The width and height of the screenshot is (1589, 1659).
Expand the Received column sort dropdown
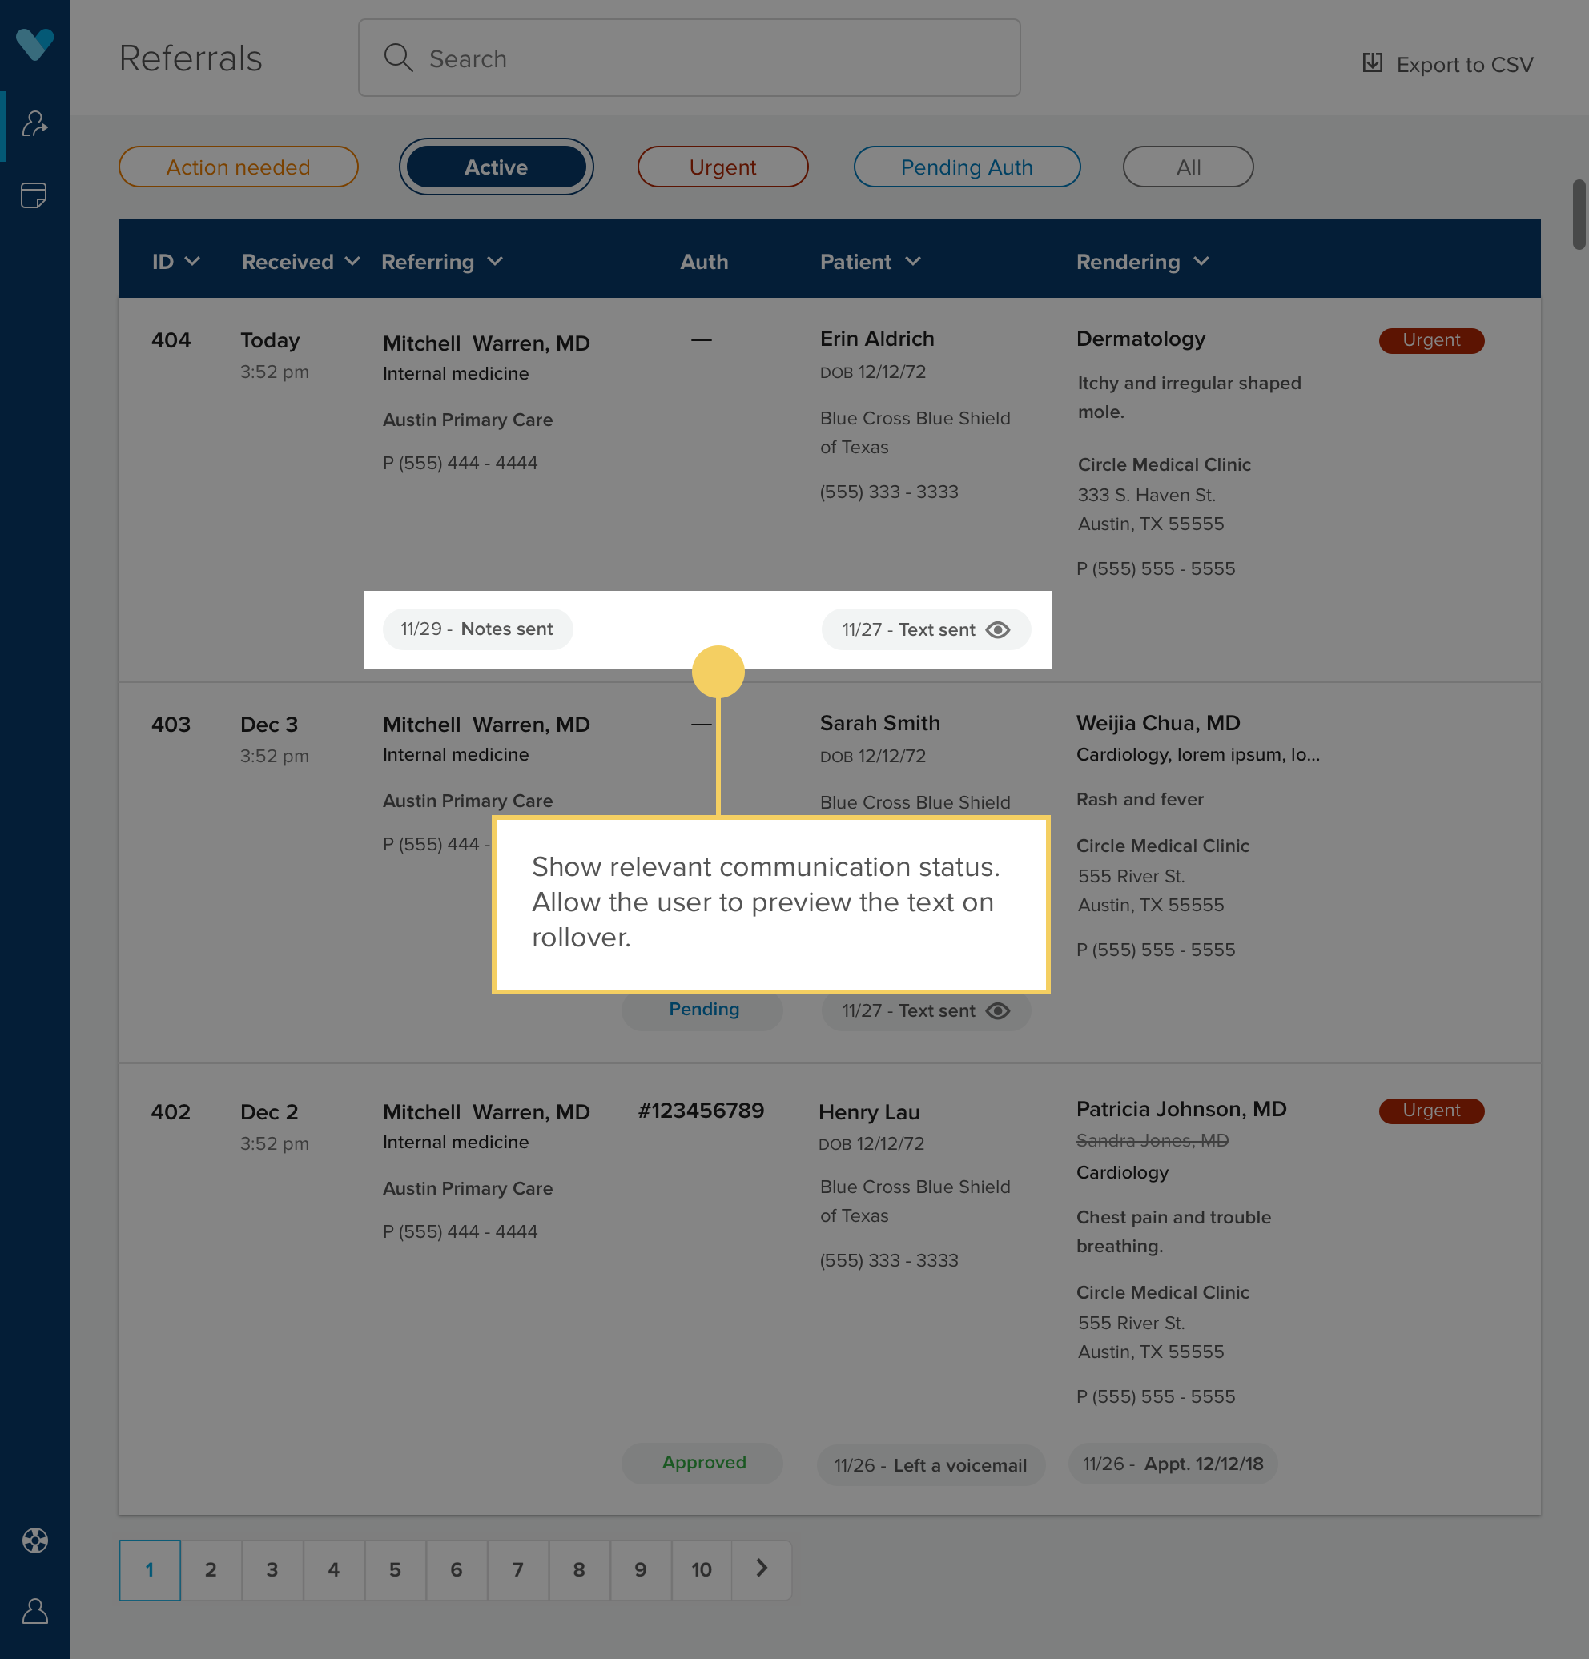[352, 262]
